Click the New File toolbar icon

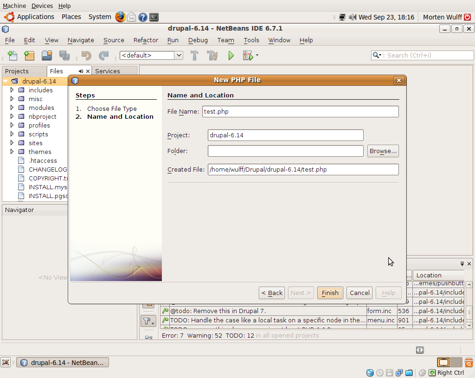pyautogui.click(x=13, y=56)
